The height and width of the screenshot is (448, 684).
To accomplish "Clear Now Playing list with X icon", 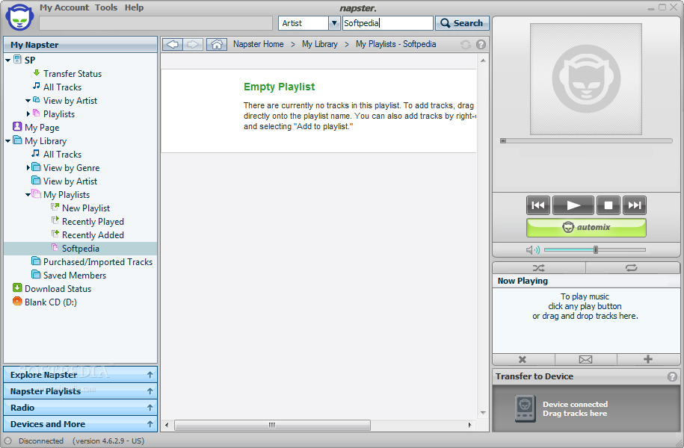I will (x=523, y=360).
